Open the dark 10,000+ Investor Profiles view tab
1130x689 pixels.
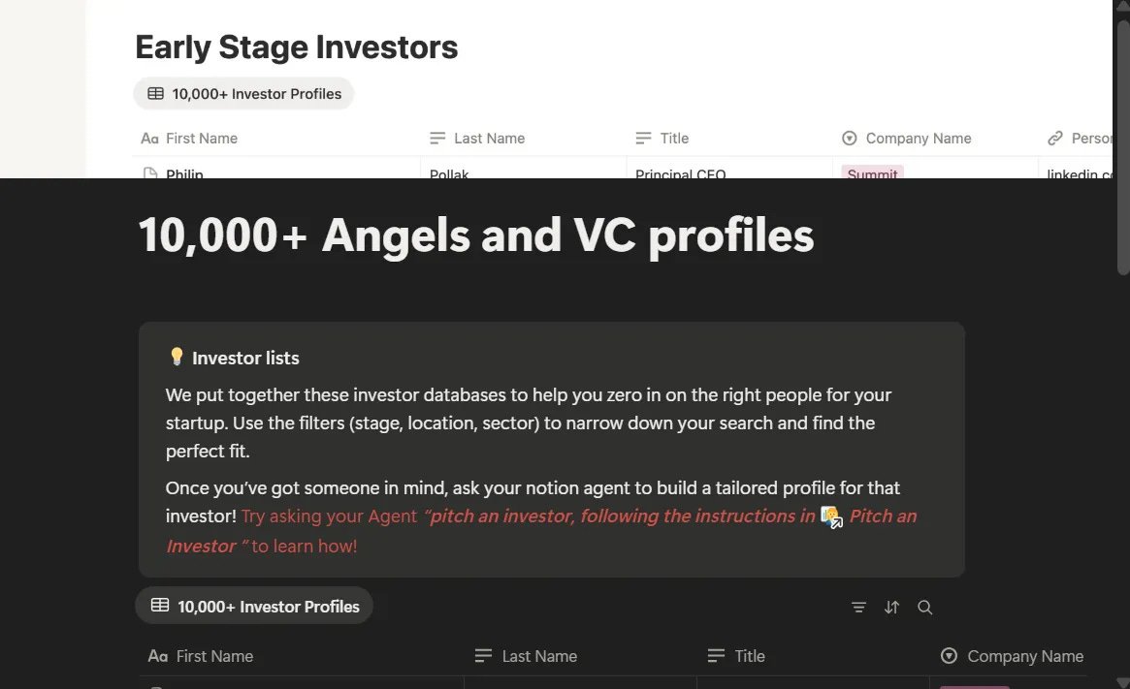[254, 606]
